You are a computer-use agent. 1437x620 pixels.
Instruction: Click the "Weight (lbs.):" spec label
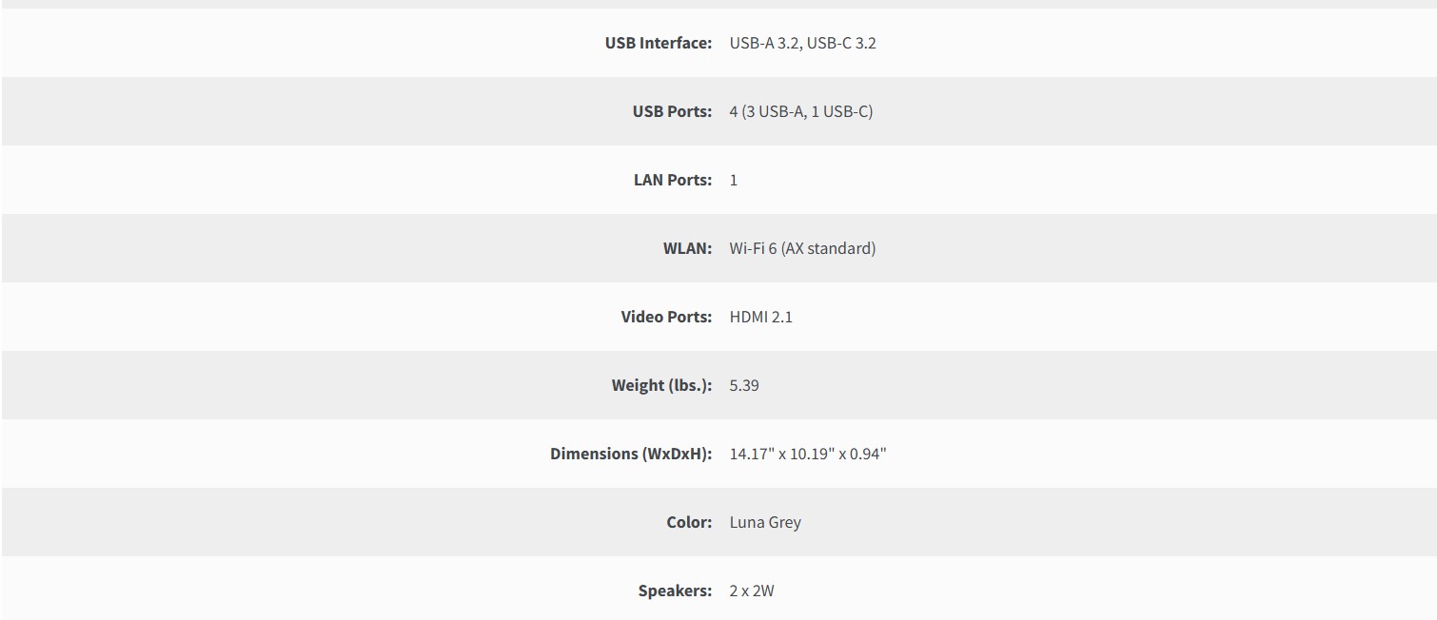point(661,385)
